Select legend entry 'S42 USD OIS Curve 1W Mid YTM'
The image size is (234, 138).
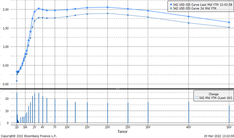(195, 8)
